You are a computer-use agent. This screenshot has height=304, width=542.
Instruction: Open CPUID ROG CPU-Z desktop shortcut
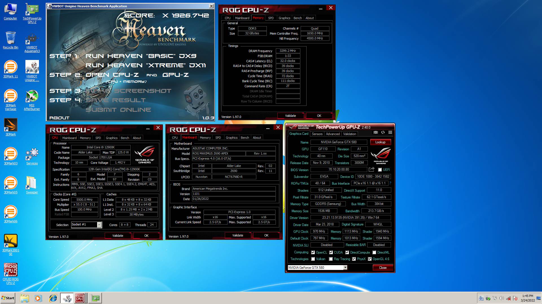(x=10, y=274)
